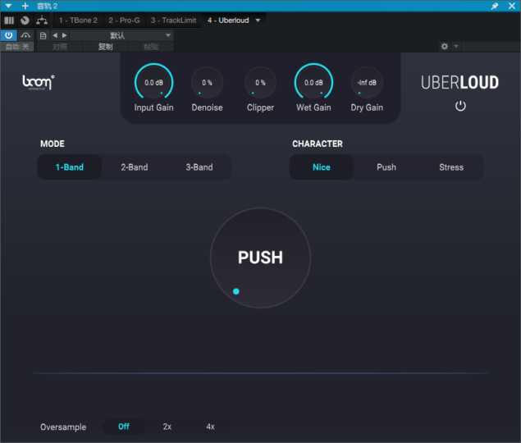Click the routing tree icon
The width and height of the screenshot is (521, 443).
click(42, 20)
